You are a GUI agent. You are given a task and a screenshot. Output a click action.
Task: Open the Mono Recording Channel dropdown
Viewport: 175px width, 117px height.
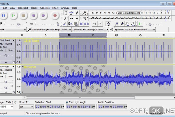click(90, 30)
